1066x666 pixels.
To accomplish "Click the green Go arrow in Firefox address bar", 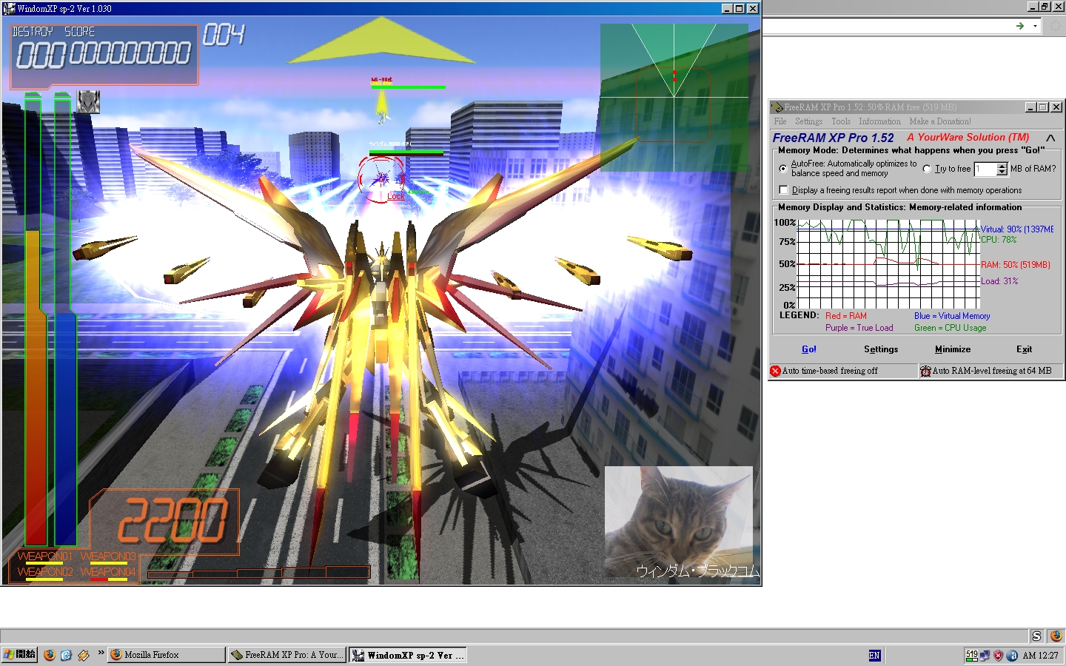I will click(1020, 26).
